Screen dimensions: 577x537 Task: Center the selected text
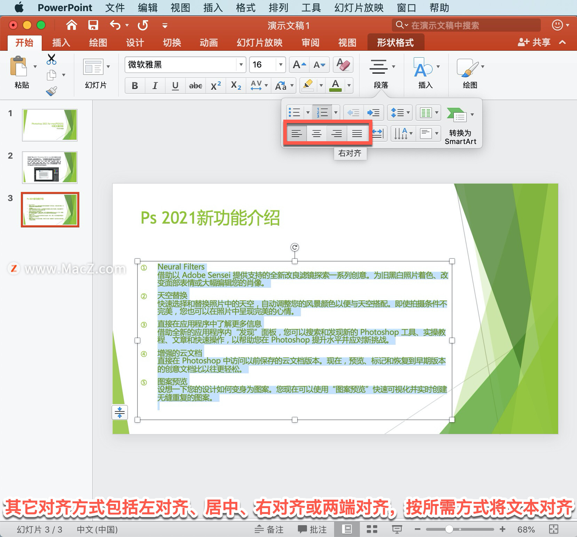317,133
